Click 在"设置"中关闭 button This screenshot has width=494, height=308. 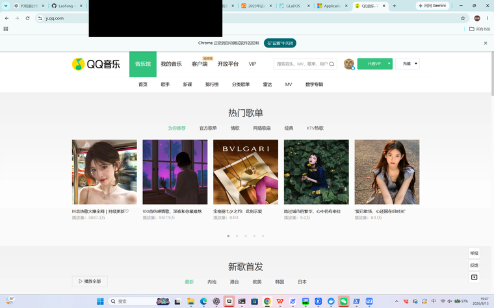pyautogui.click(x=279, y=43)
